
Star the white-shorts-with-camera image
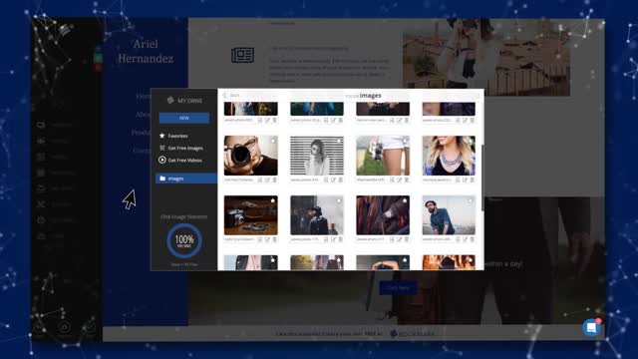point(405,141)
